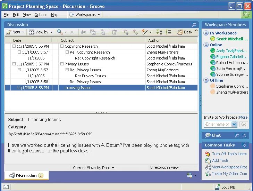This screenshot has width=253, height=191.
Task: Pop out the Chat panel icon
Action: point(237,136)
